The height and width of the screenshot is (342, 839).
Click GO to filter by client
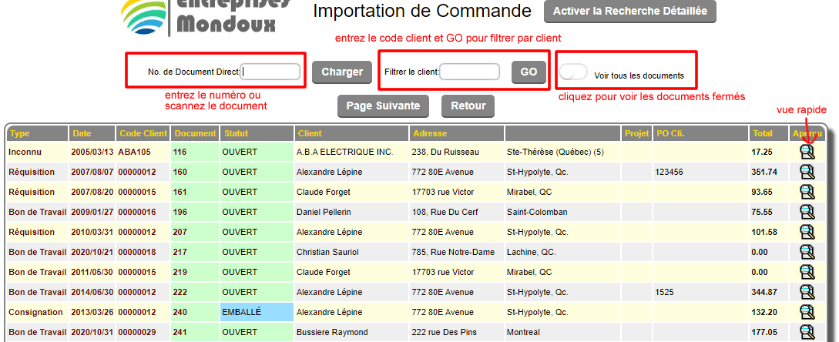(x=529, y=72)
